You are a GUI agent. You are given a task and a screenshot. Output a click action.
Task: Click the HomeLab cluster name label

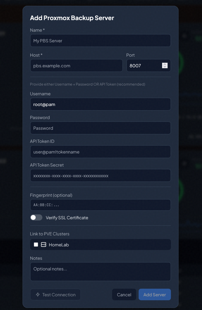59,245
